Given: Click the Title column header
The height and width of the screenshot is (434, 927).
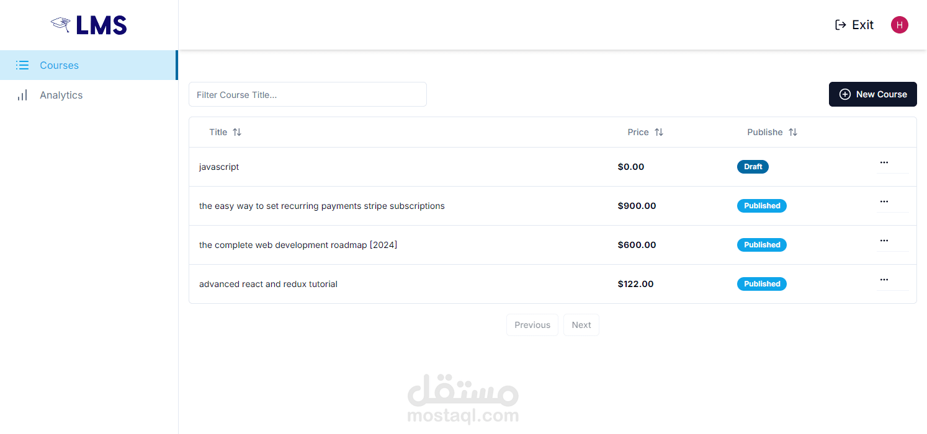Looking at the screenshot, I should click(225, 132).
